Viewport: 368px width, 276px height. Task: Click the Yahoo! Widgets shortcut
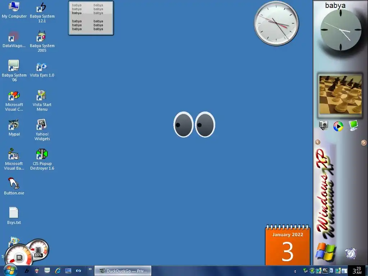(x=42, y=130)
